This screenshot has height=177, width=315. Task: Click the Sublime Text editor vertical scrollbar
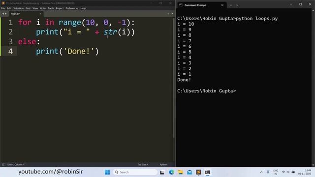[174, 78]
